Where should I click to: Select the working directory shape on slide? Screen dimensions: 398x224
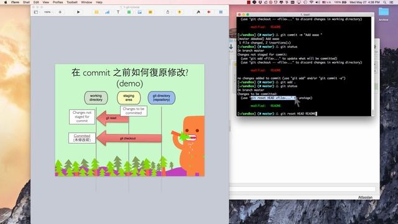pos(96,98)
